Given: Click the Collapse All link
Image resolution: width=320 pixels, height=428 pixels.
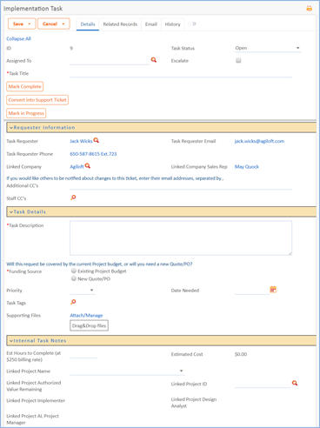Looking at the screenshot, I should 18,39.
